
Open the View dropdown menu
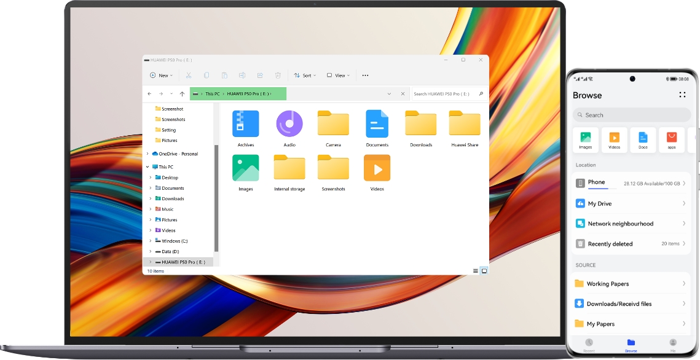(337, 75)
